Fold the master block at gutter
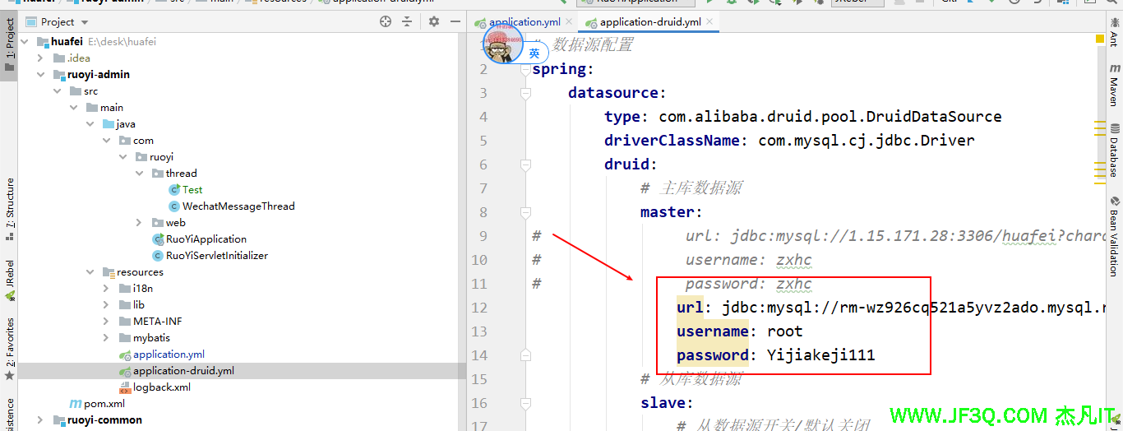 click(x=525, y=212)
